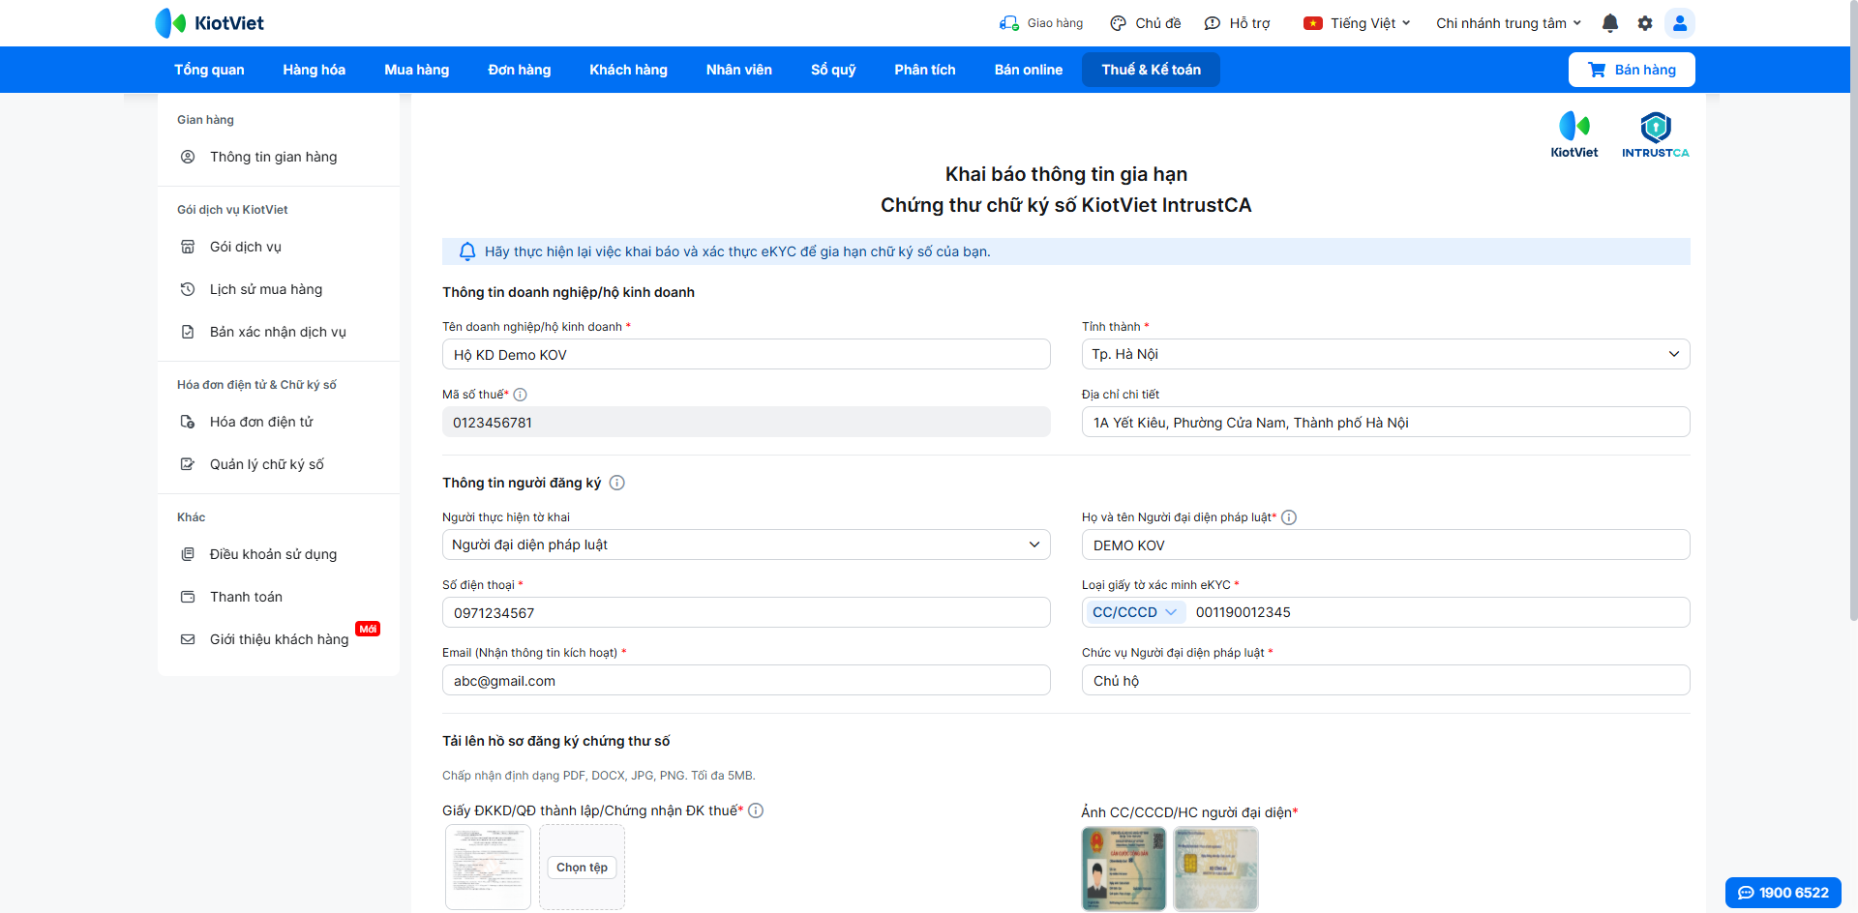Click the Hóa đơn điện tử invoice icon
The width and height of the screenshot is (1858, 913).
[188, 422]
